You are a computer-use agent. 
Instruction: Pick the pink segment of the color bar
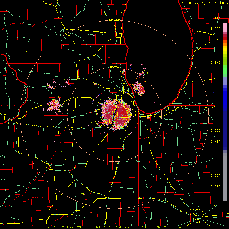(x=225, y=27)
